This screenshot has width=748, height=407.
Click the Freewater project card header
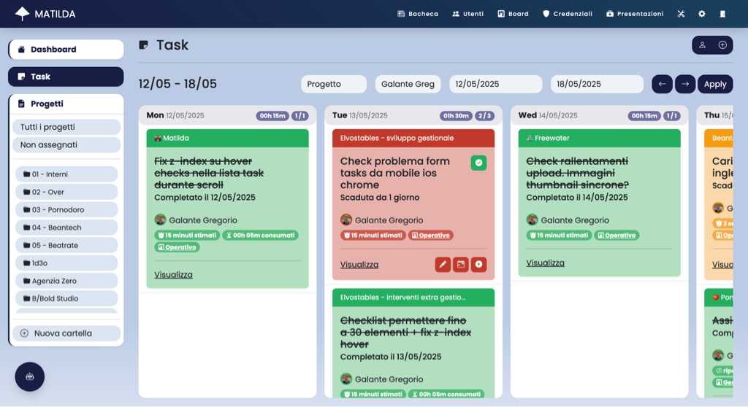599,138
